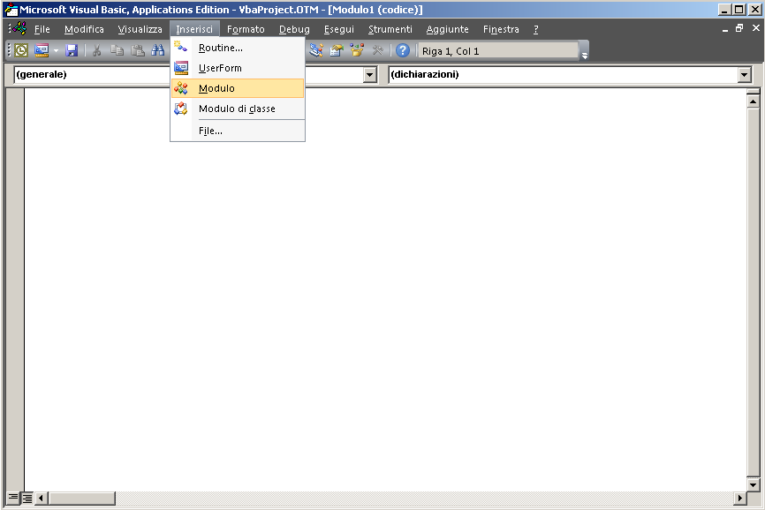Click the code window margin indicator bar
The width and height of the screenshot is (765, 510).
(15, 289)
